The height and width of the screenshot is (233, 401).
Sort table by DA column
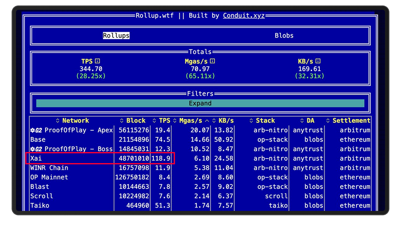pos(307,121)
